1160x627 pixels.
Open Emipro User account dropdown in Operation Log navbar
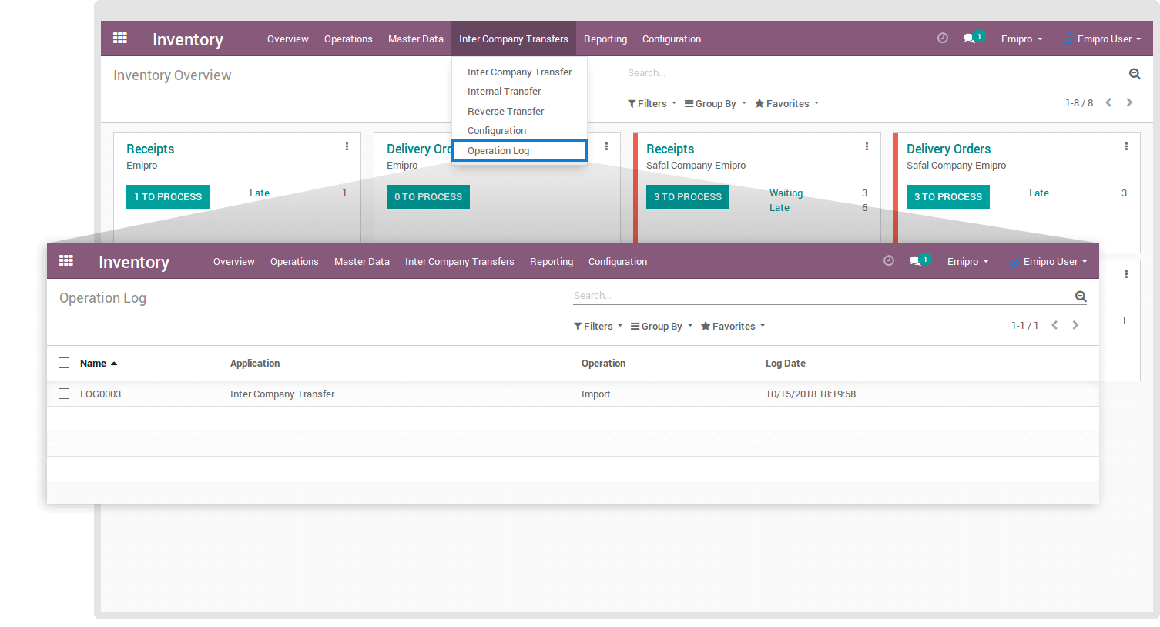1050,262
